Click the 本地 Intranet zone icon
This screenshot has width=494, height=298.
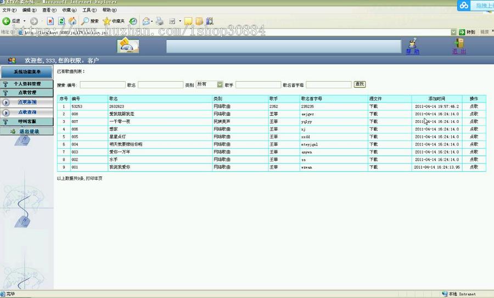(x=445, y=294)
